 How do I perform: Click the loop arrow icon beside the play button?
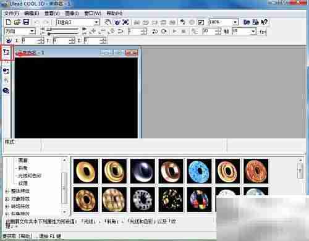point(164,32)
